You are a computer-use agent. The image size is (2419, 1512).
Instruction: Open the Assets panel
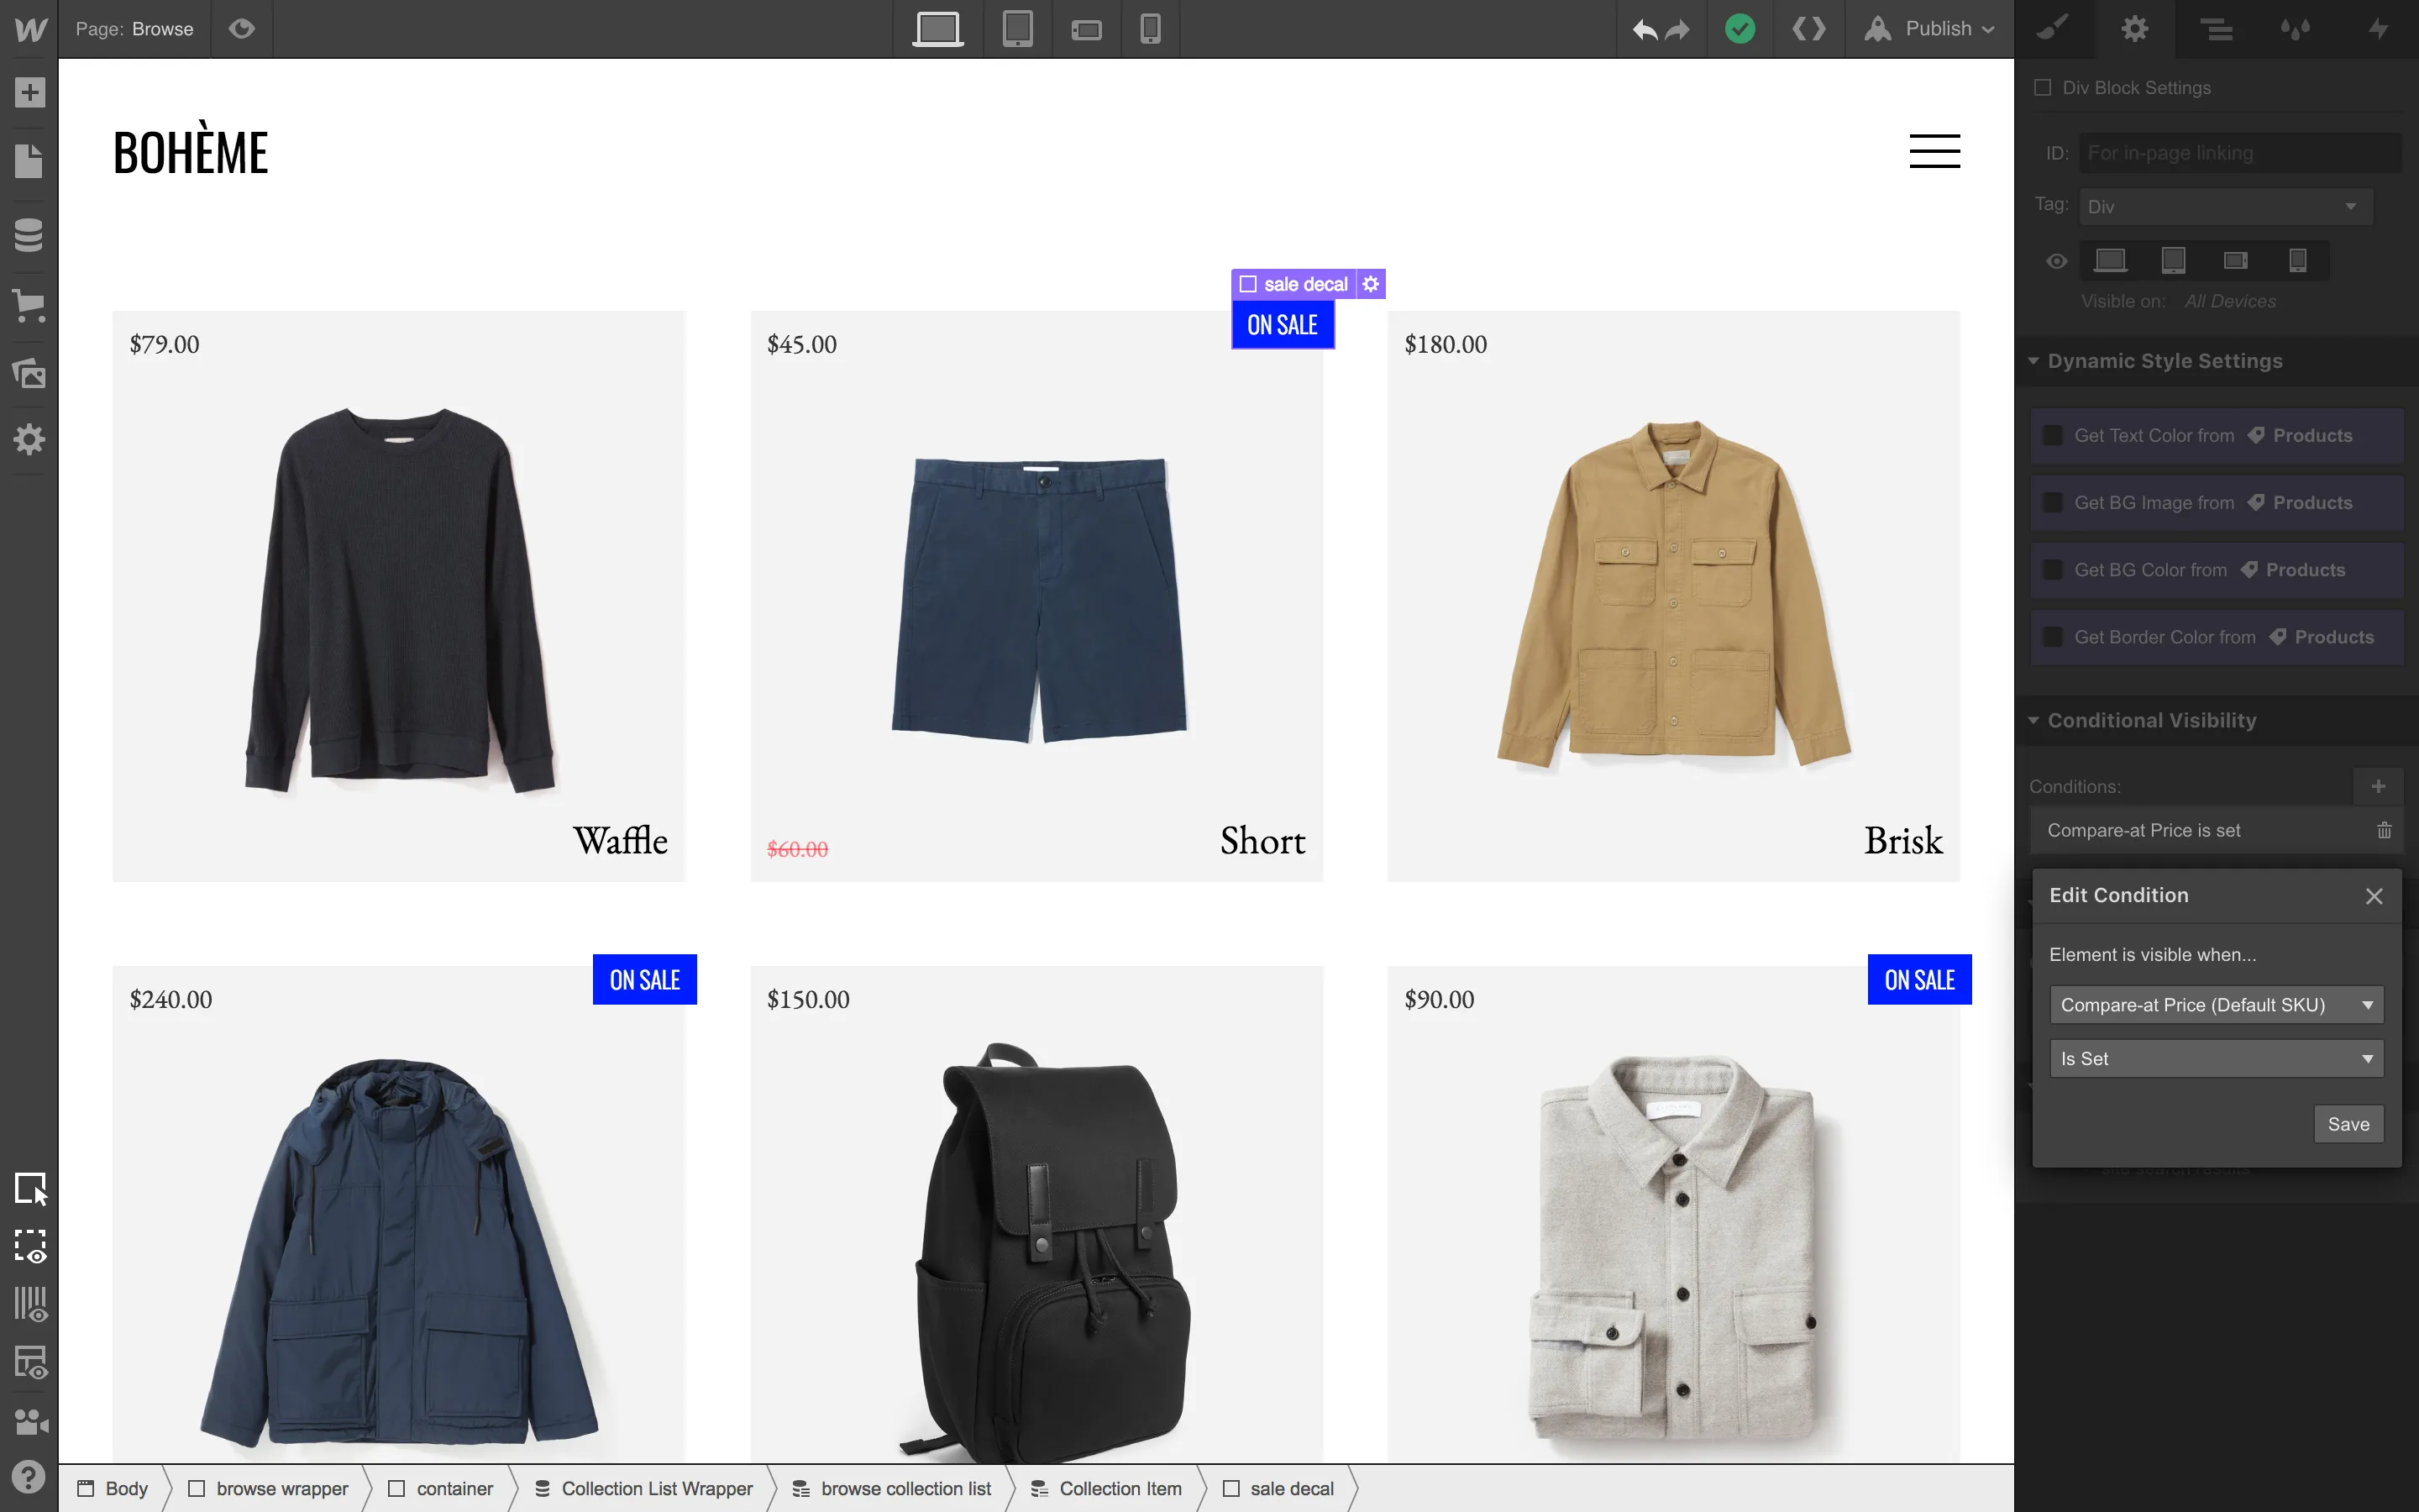pos(29,374)
